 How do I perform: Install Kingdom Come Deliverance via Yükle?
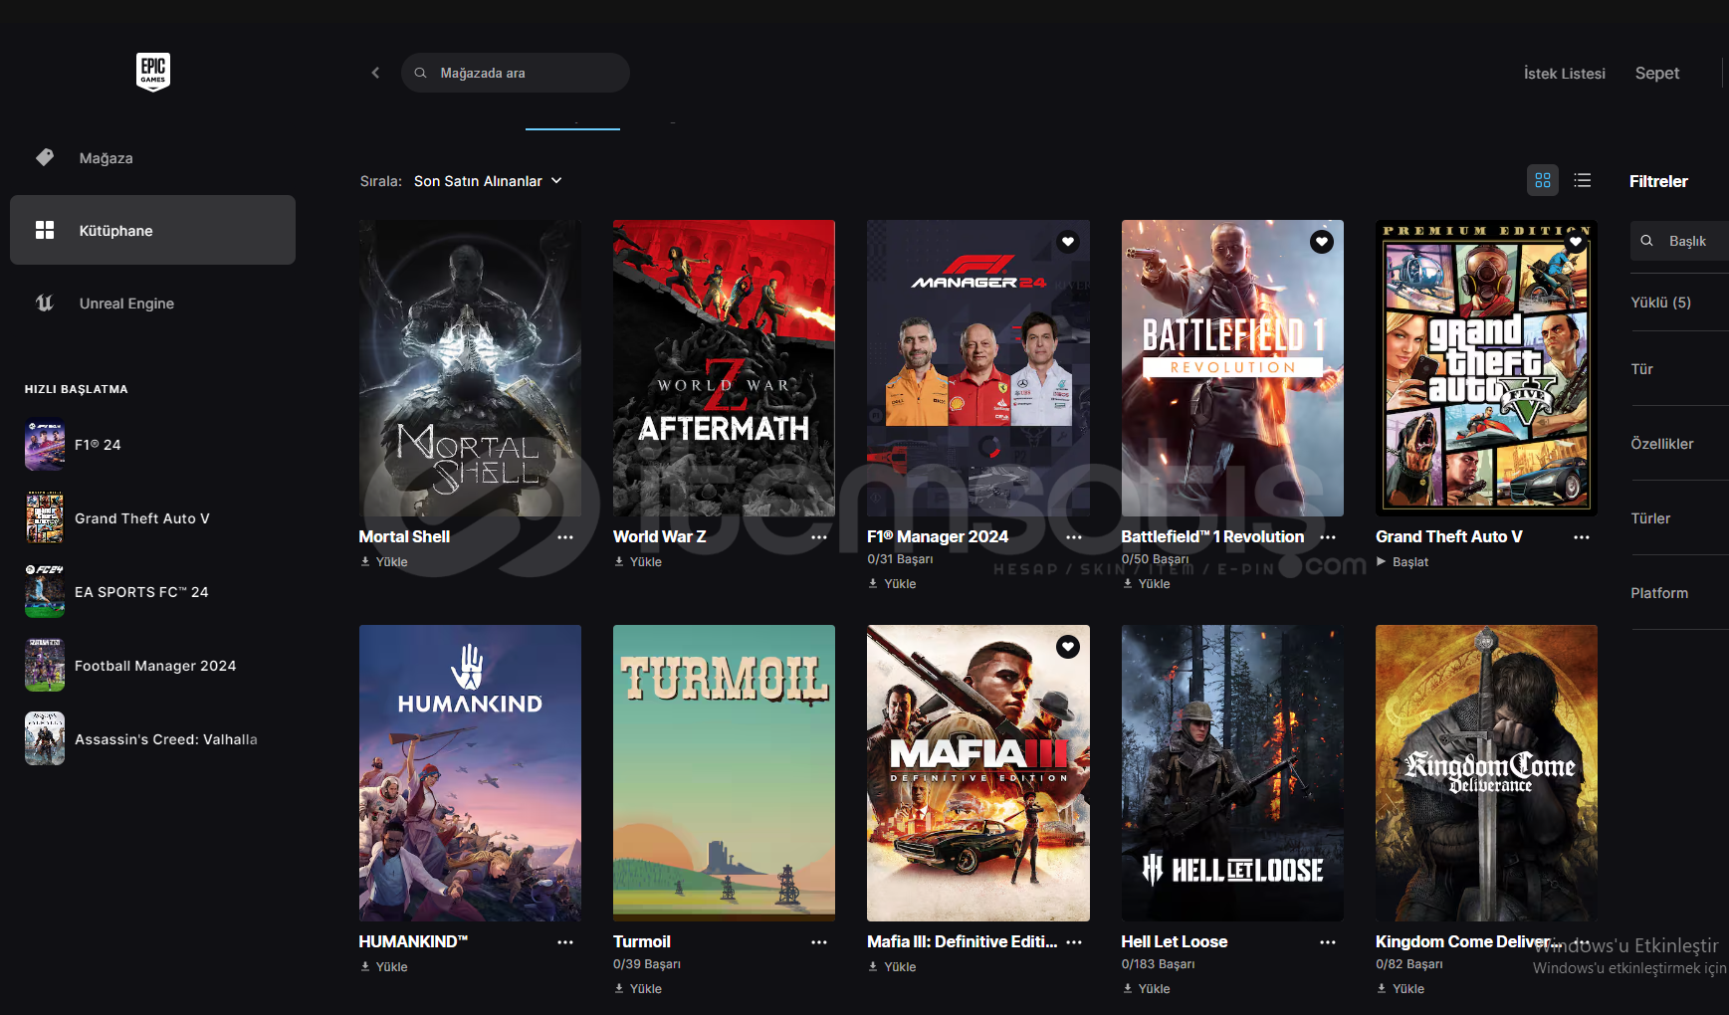(1401, 989)
